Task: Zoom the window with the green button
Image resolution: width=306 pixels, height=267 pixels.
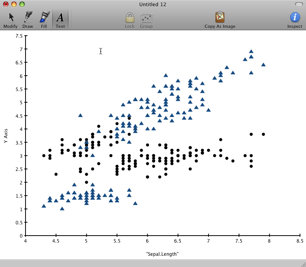Action: (22, 4)
